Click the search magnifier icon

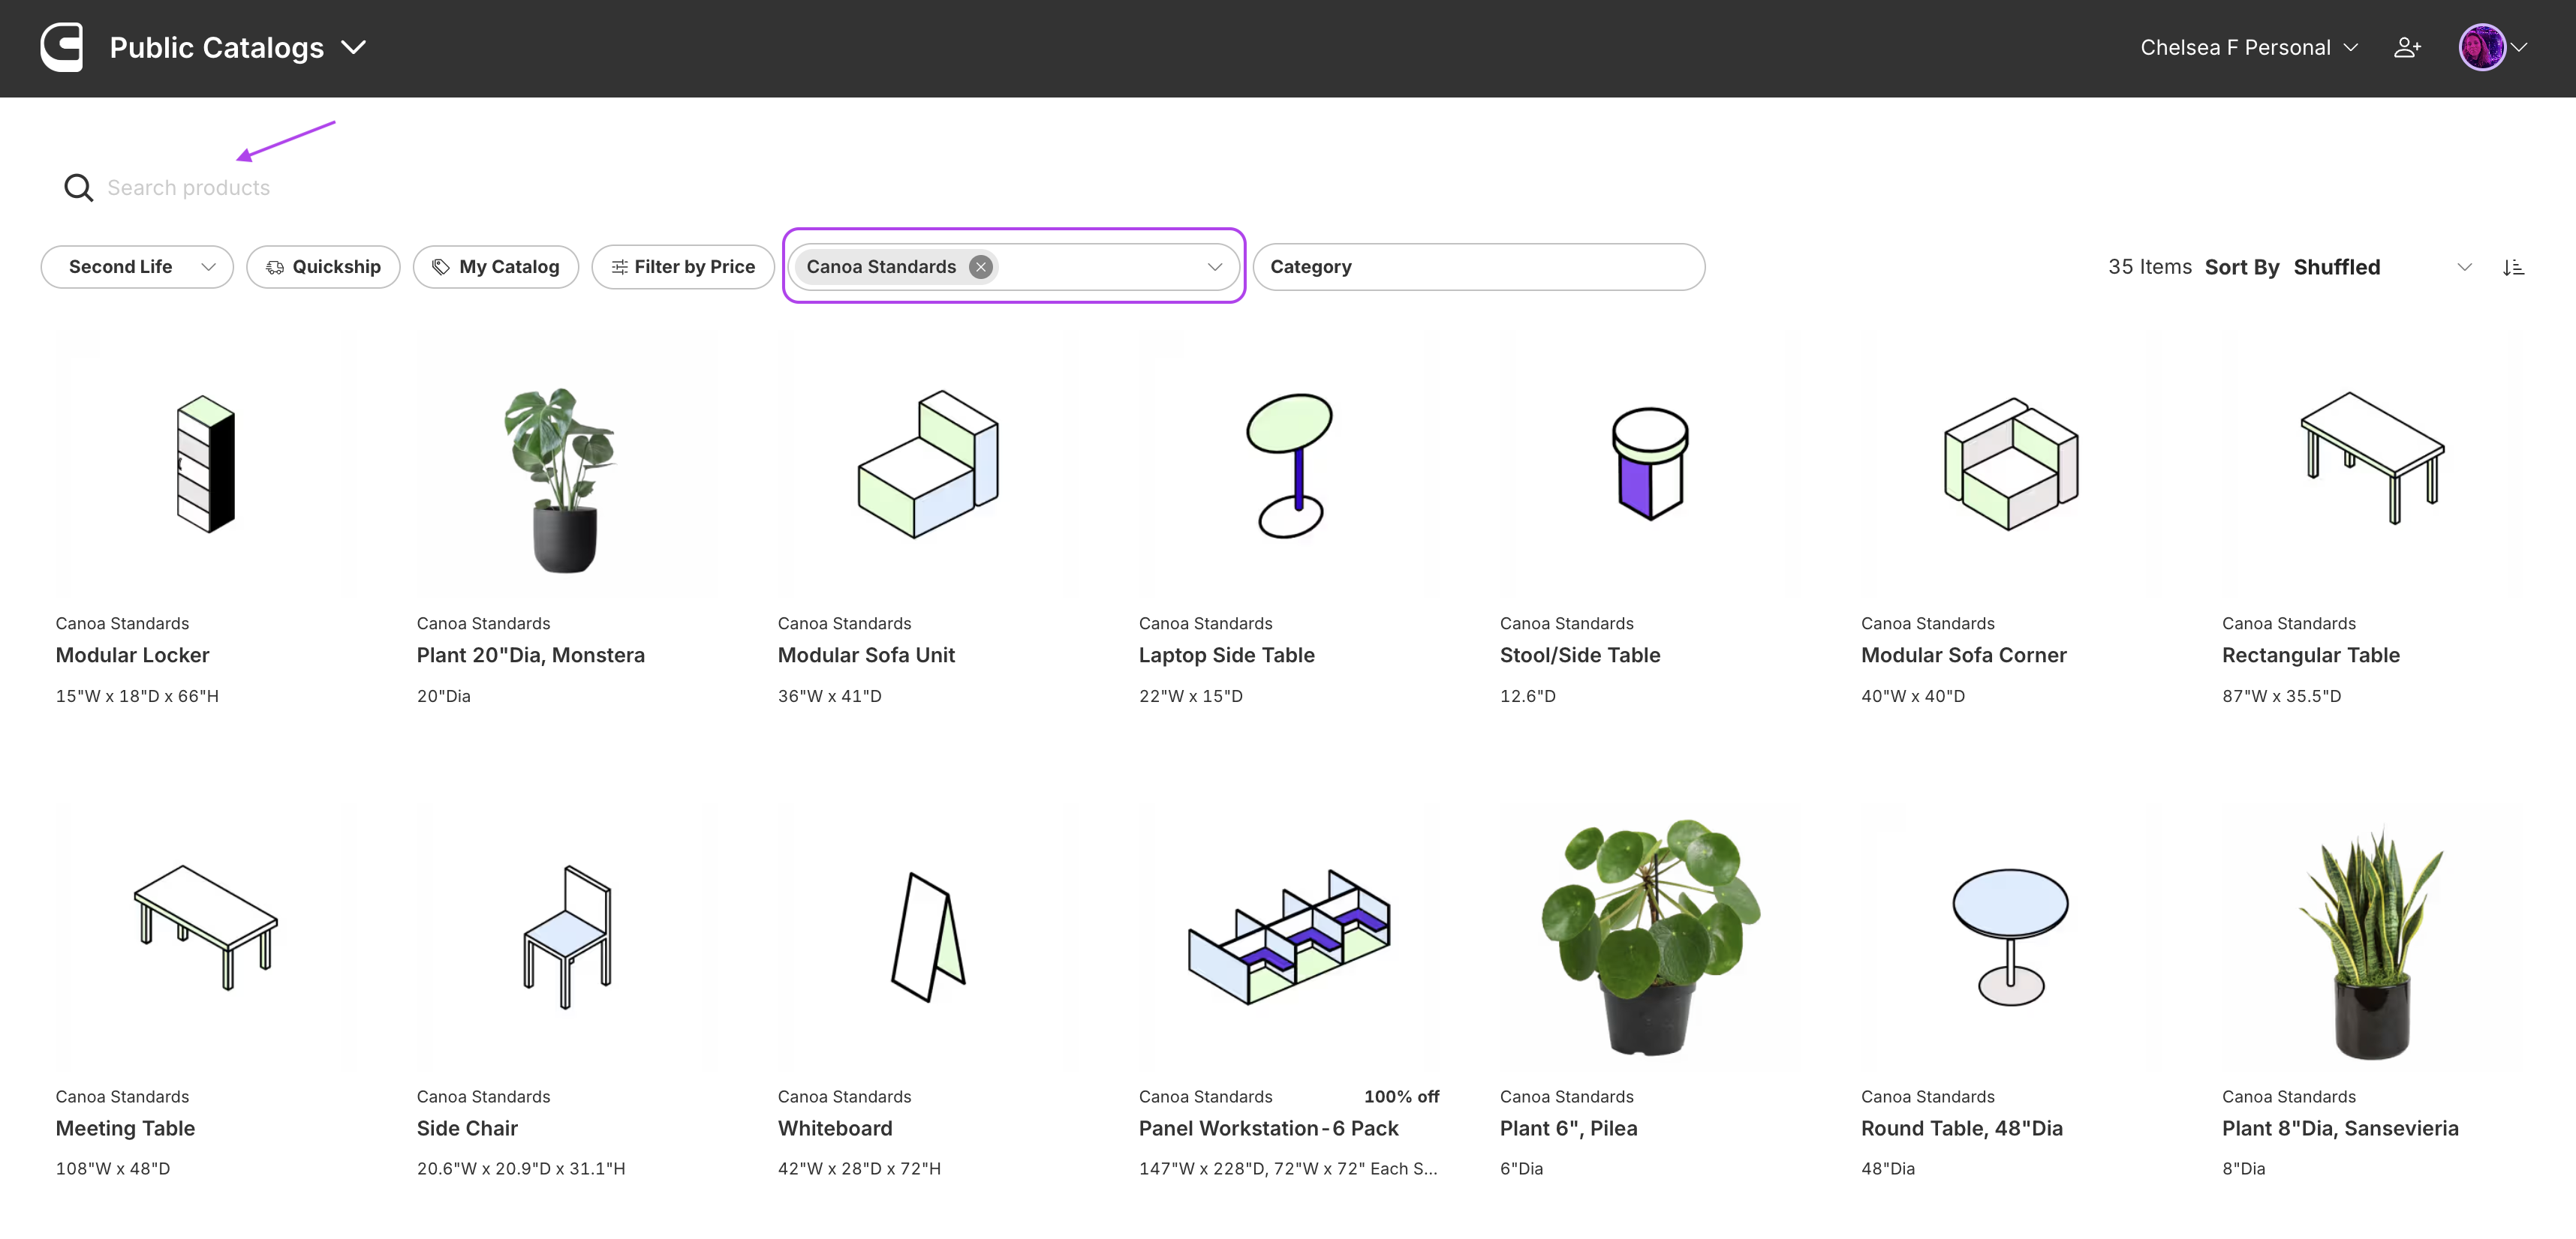pos(78,187)
